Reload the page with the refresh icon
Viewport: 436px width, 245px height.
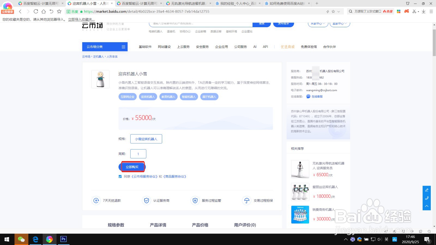[x=36, y=11]
